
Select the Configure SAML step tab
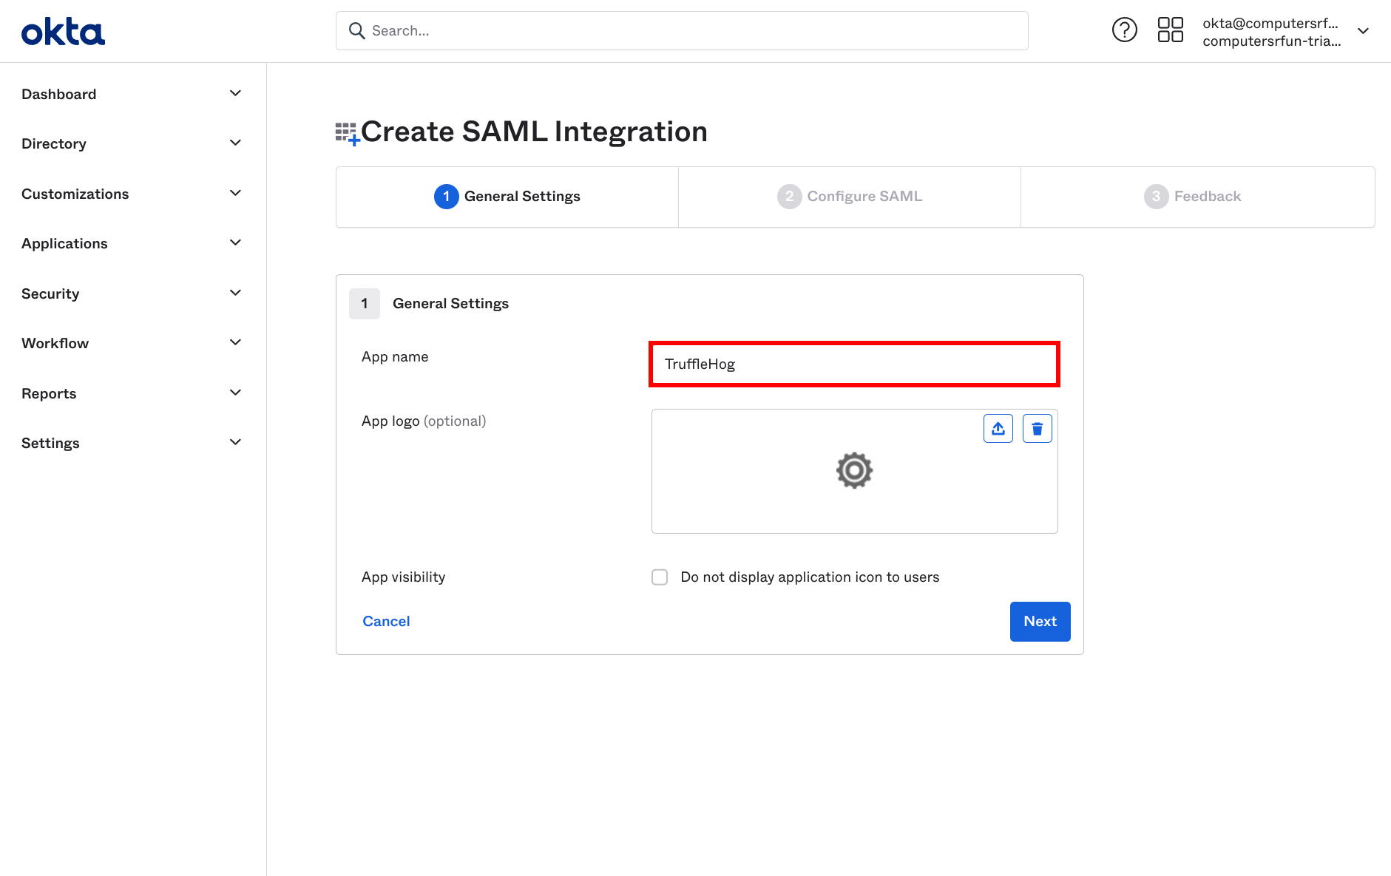pos(850,197)
